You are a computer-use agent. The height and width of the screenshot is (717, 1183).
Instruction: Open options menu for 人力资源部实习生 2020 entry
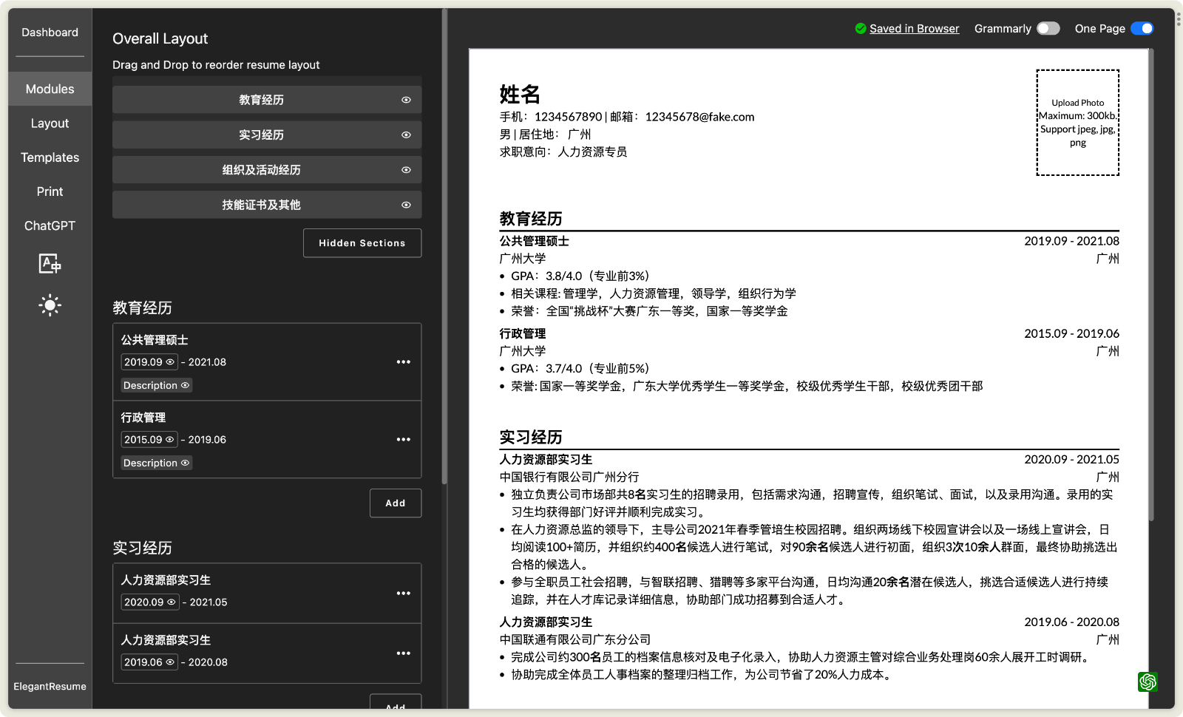click(404, 592)
